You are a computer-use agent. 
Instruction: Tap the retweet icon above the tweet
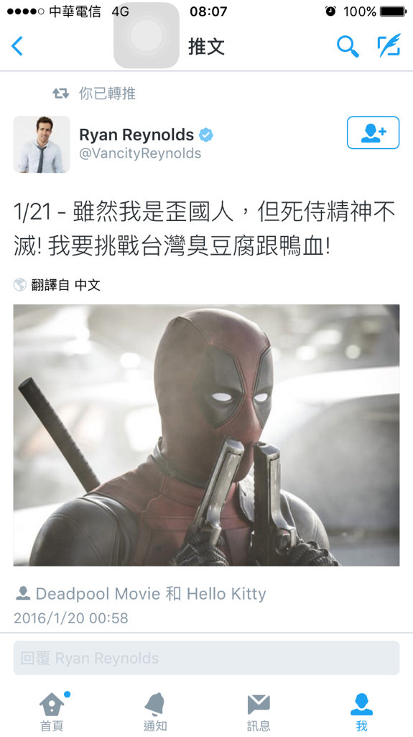coord(60,93)
